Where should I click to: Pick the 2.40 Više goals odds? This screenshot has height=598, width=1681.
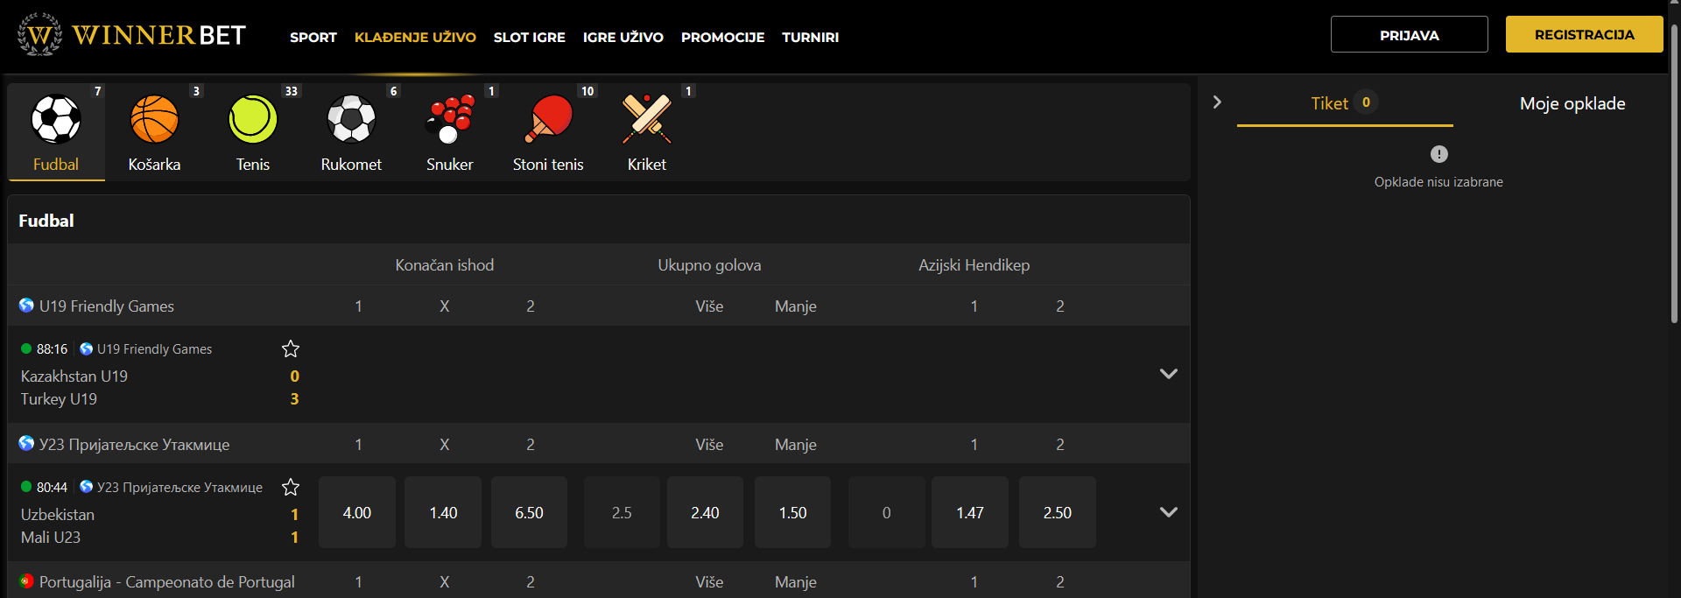[705, 513]
